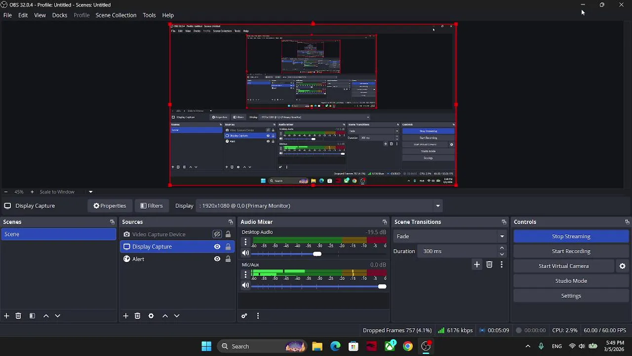The width and height of the screenshot is (632, 356).
Task: Open the Edit menu
Action: coord(23,15)
